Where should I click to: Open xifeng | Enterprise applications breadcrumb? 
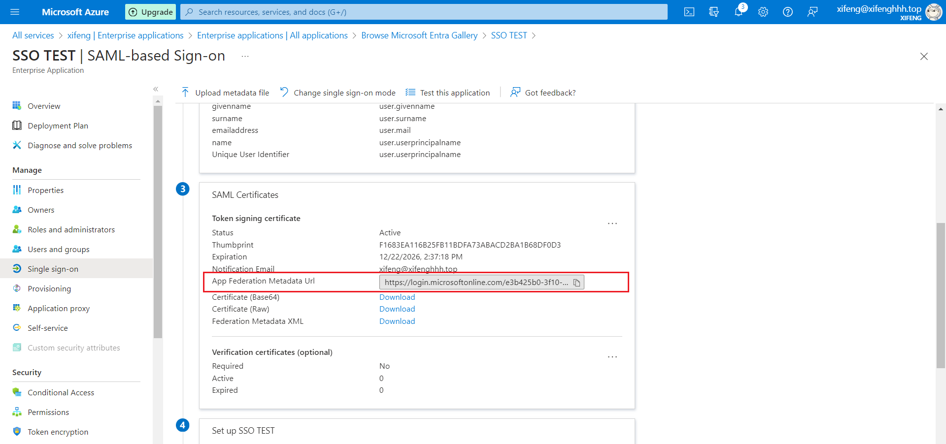tap(126, 35)
